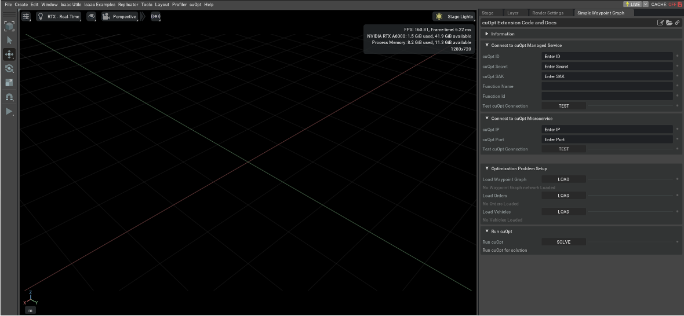
Task: Open the File menu
Action: point(8,4)
